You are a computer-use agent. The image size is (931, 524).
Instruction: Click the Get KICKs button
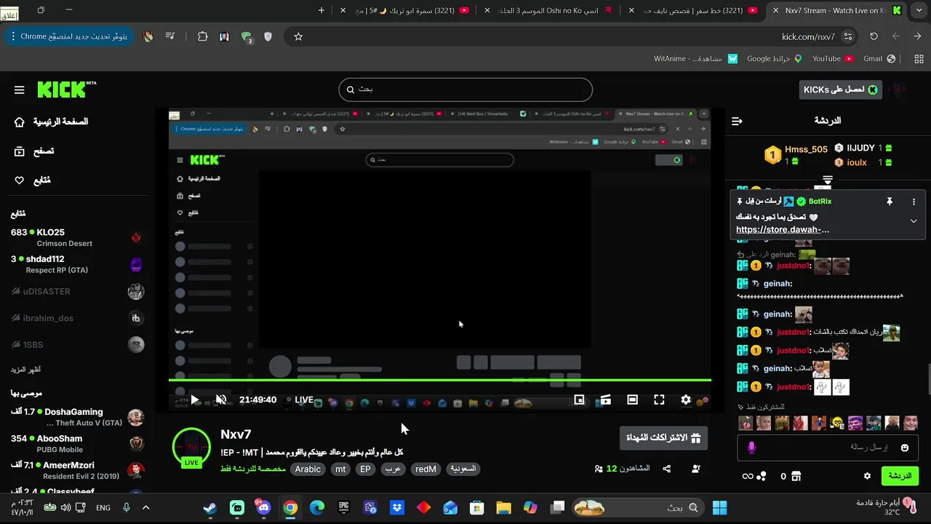coord(840,90)
